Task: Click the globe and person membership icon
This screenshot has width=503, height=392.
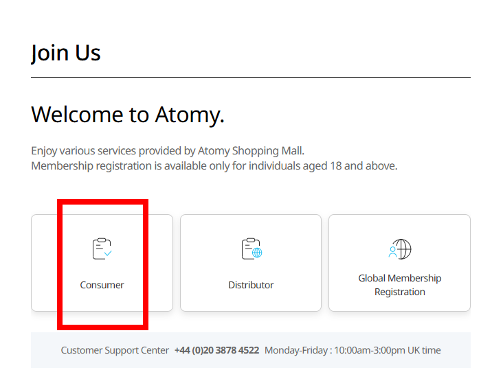Action: pyautogui.click(x=399, y=249)
